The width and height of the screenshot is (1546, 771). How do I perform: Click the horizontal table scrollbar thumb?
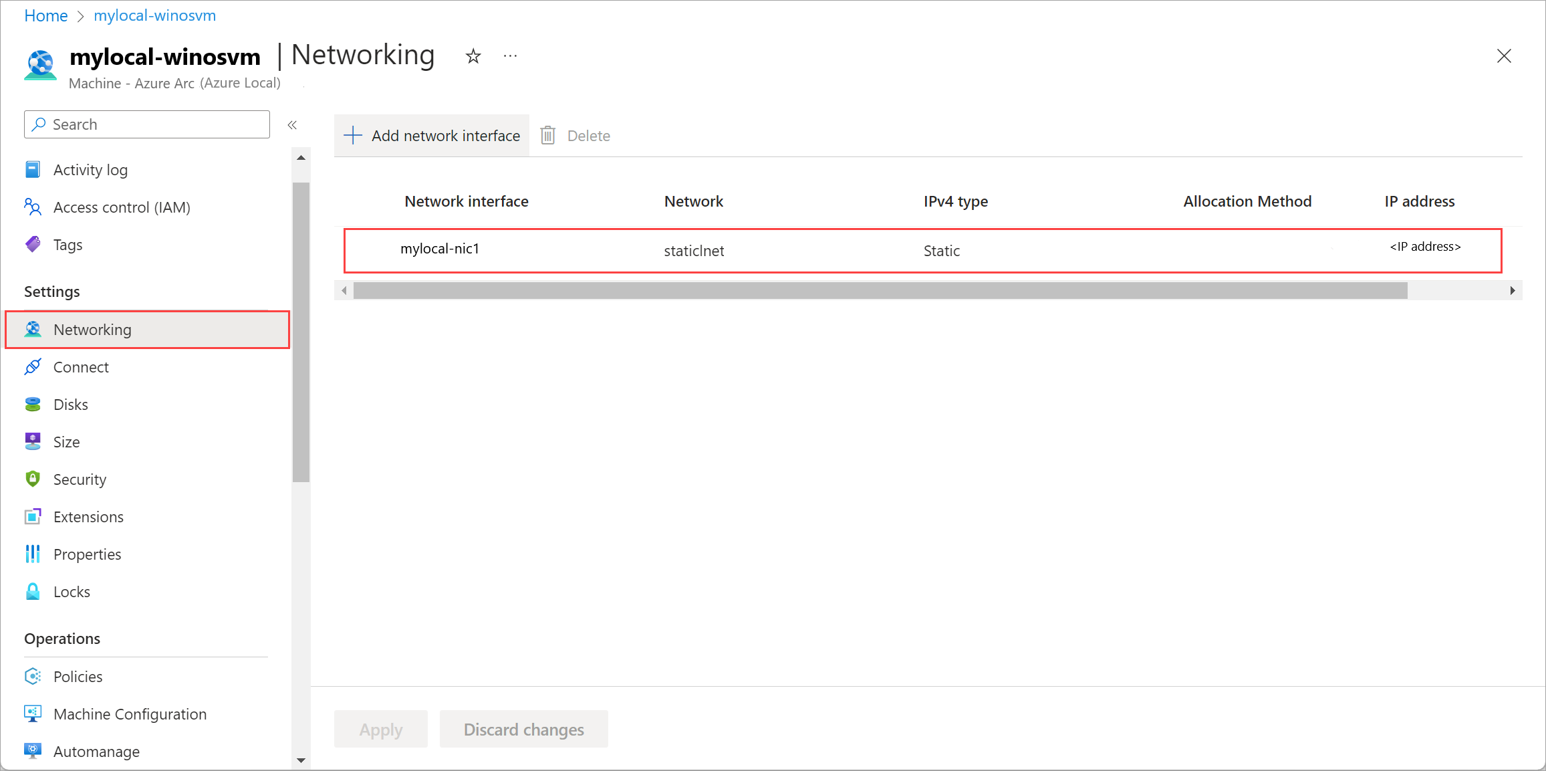tap(880, 290)
